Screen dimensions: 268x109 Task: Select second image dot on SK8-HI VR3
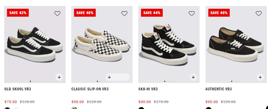point(167,81)
